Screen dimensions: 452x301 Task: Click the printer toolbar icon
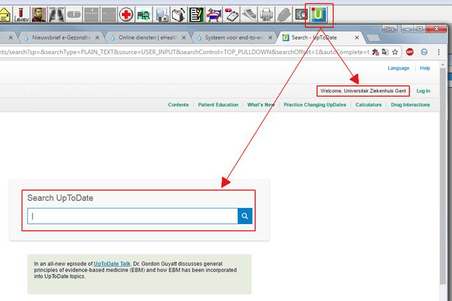coord(266,15)
